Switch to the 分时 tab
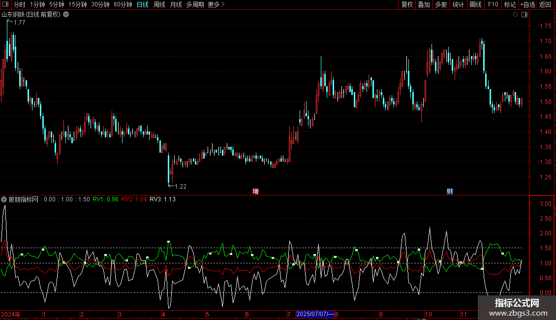The height and width of the screenshot is (320, 556). [20, 4]
